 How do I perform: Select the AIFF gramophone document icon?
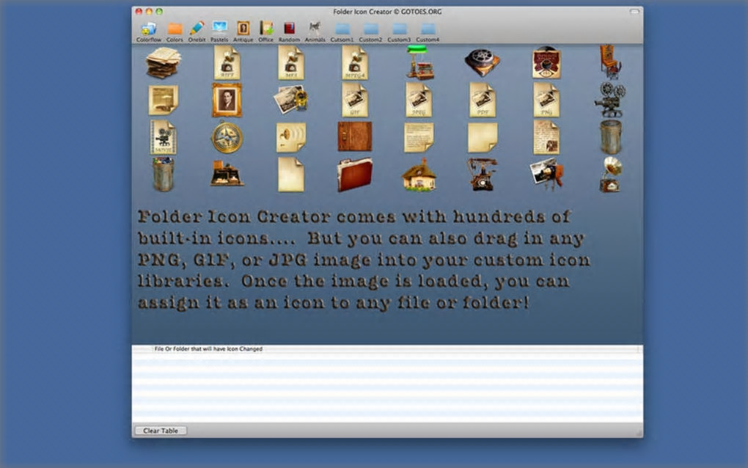click(x=227, y=62)
